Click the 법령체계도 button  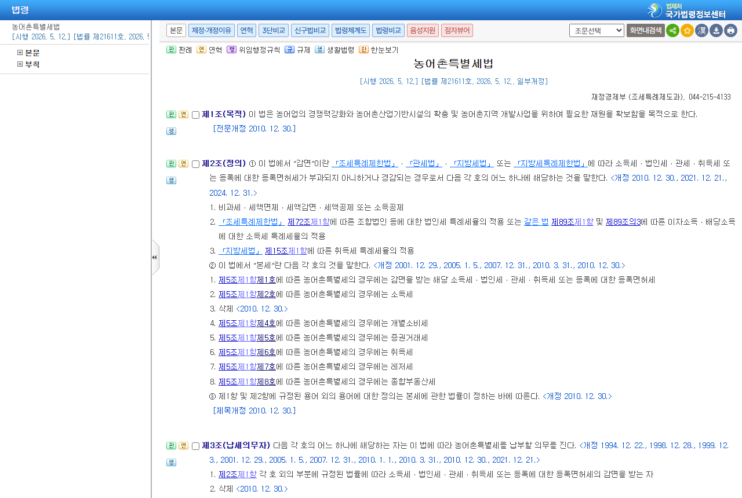tap(351, 30)
